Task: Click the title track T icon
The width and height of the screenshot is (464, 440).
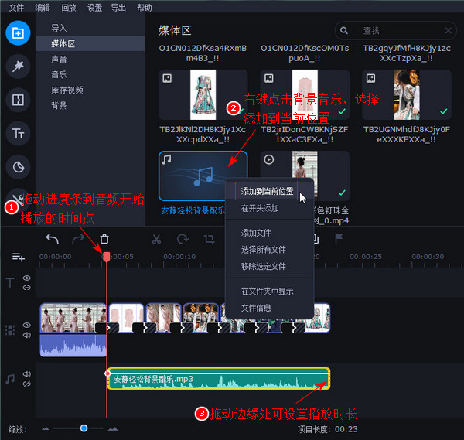Action: [x=10, y=282]
